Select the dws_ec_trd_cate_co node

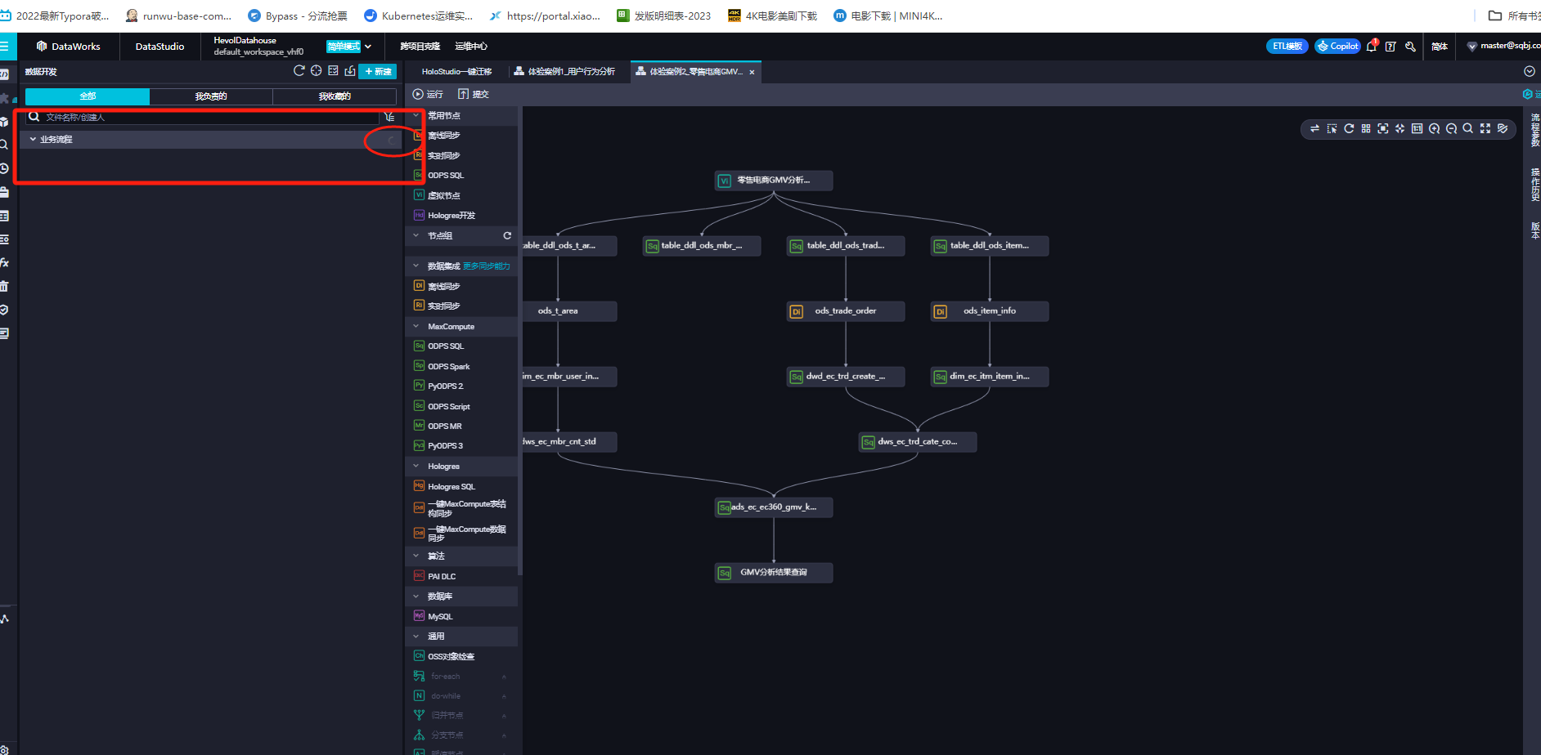point(918,442)
